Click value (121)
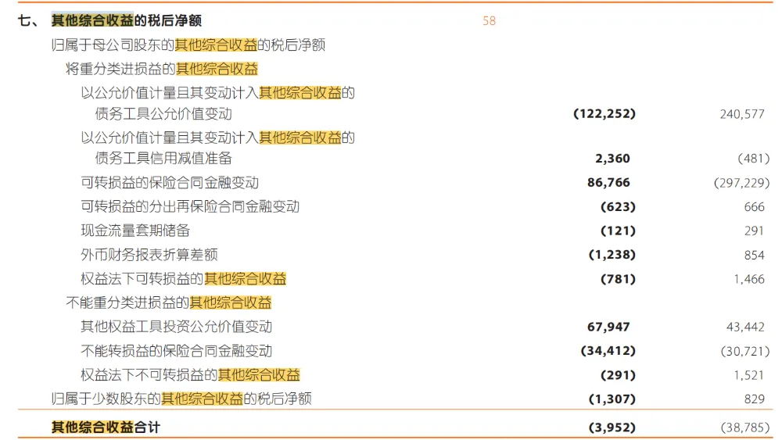 618,231
